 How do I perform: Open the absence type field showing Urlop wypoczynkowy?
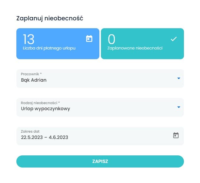click(x=100, y=107)
